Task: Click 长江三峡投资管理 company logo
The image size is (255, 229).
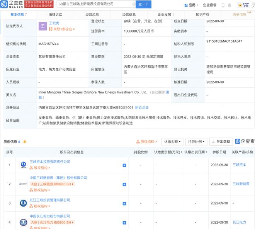Action: [x=23, y=203]
